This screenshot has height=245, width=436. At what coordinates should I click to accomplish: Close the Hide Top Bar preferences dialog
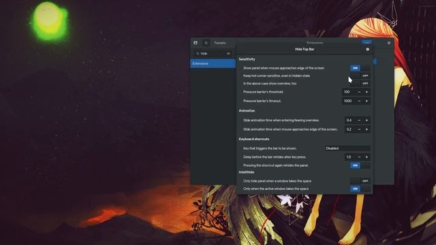(368, 49)
